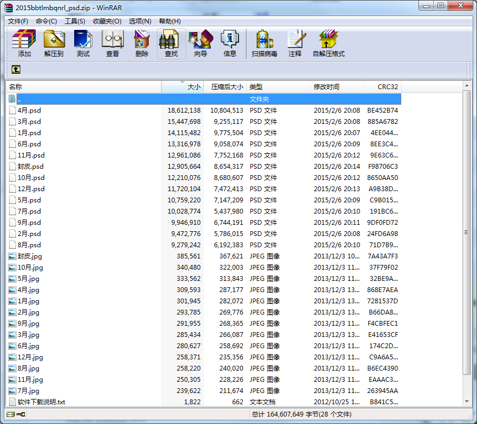Select the file 1月.psd
Screen dimensions: 477x424
coord(29,133)
